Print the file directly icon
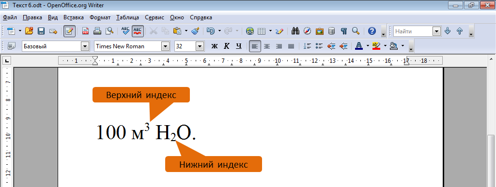Image resolution: width=496 pixels, height=187 pixels. click(97, 31)
